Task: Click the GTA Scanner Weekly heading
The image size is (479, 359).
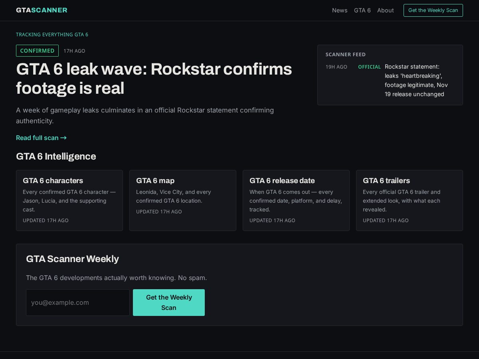Action: (x=72, y=259)
